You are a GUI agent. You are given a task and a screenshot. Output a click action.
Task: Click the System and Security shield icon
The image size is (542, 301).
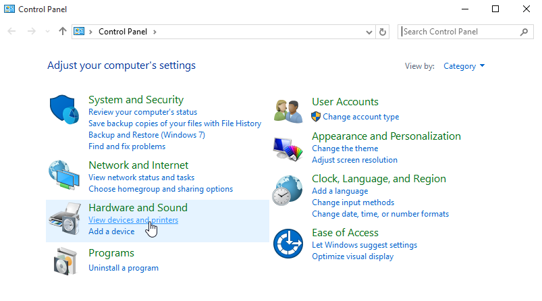click(65, 111)
